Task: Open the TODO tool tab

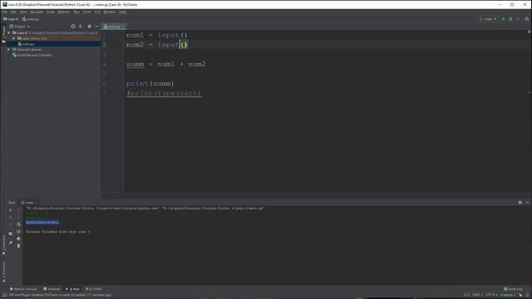Action: tap(94, 289)
